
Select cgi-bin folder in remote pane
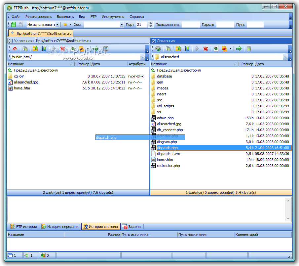(x=19, y=76)
